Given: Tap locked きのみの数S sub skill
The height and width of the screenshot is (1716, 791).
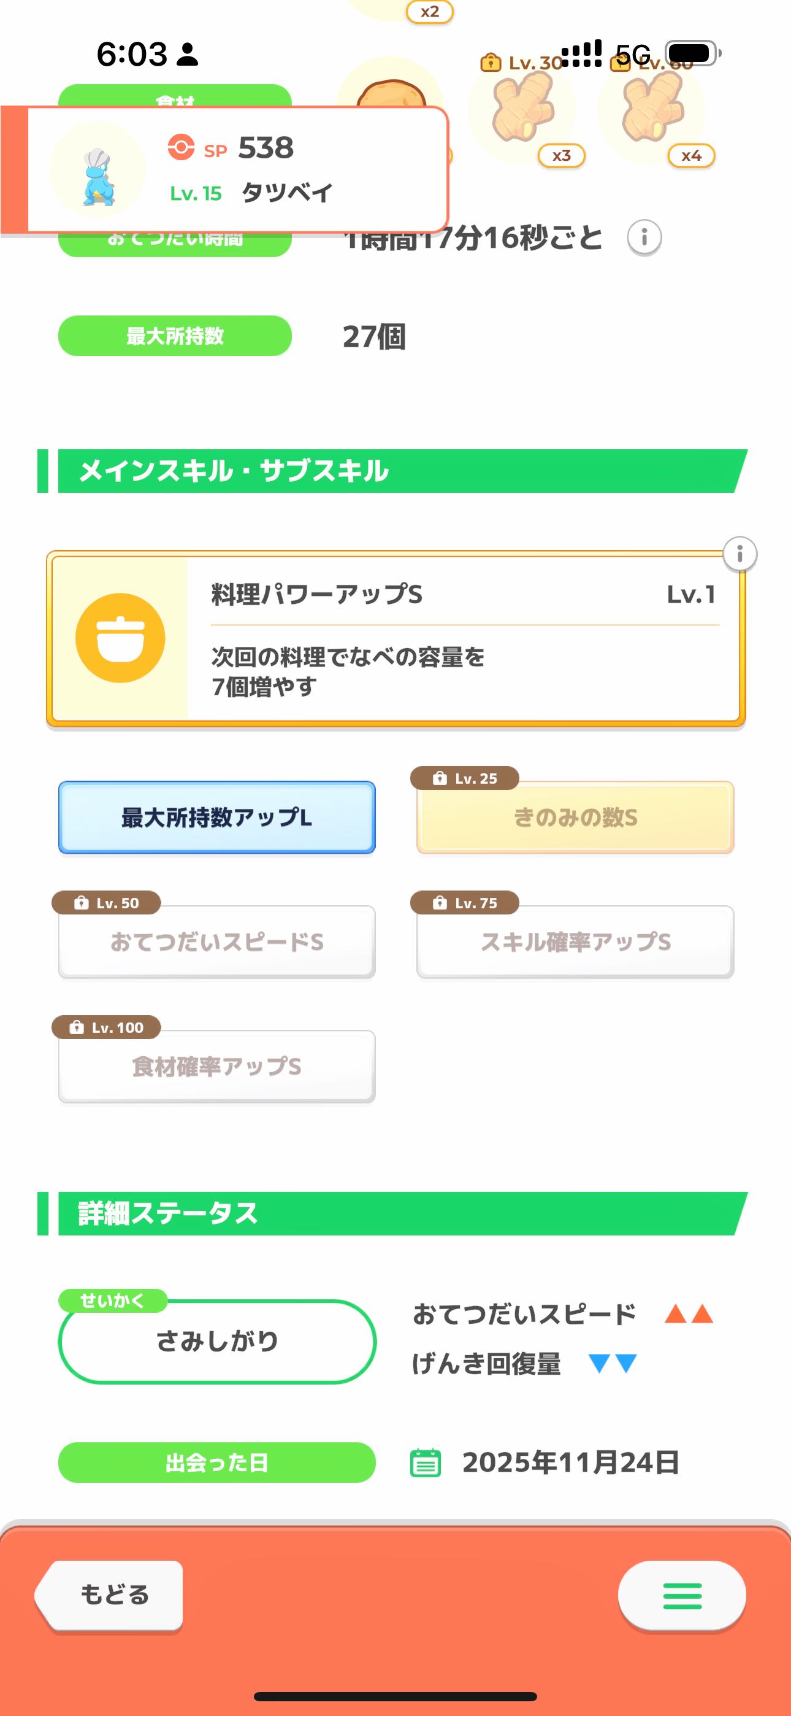Looking at the screenshot, I should (x=575, y=817).
